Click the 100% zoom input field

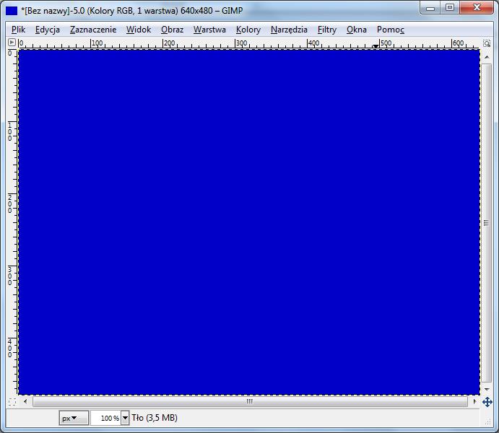(x=105, y=418)
